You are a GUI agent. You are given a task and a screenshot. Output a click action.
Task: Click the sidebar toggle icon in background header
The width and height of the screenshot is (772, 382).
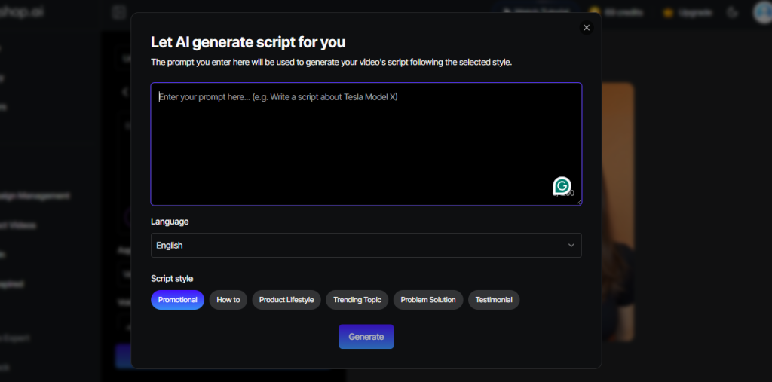click(118, 12)
